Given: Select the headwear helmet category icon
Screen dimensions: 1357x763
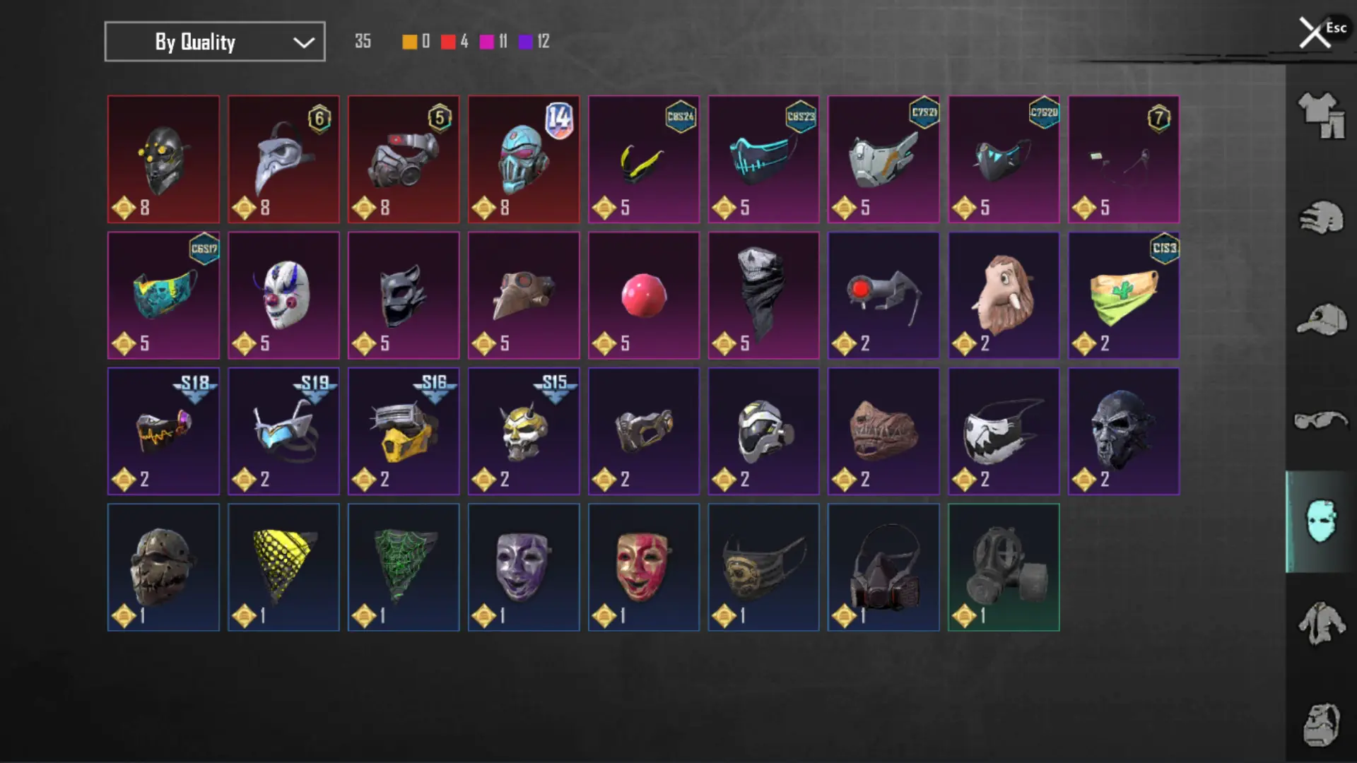Looking at the screenshot, I should (1320, 218).
